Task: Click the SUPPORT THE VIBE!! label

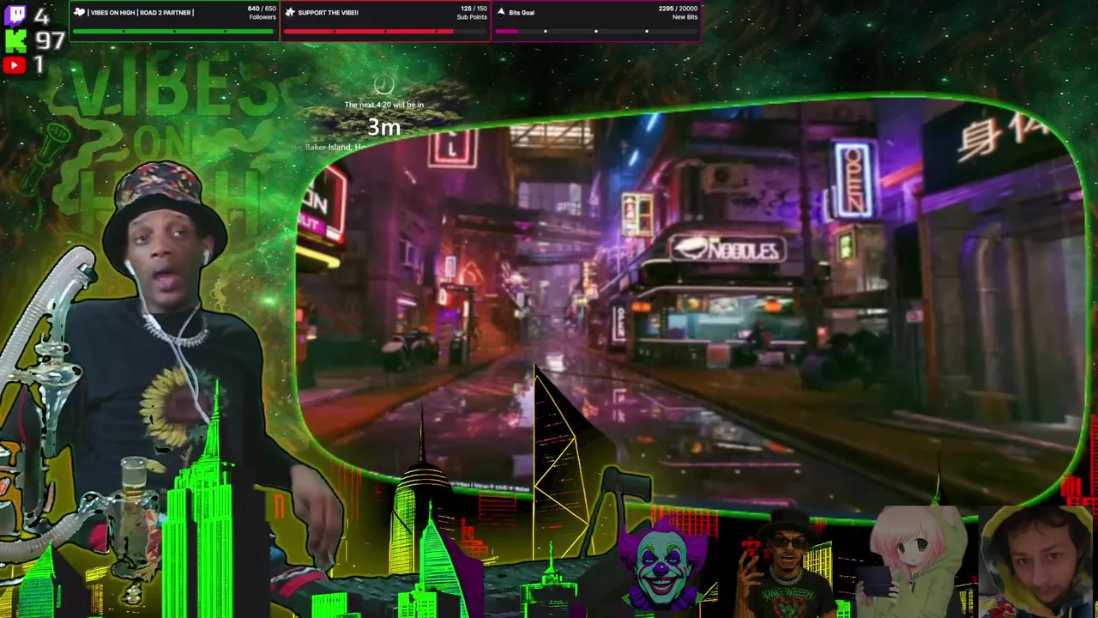Action: tap(329, 12)
